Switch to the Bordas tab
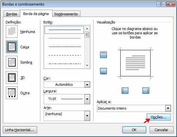This screenshot has width=177, height=137. pos(12,14)
